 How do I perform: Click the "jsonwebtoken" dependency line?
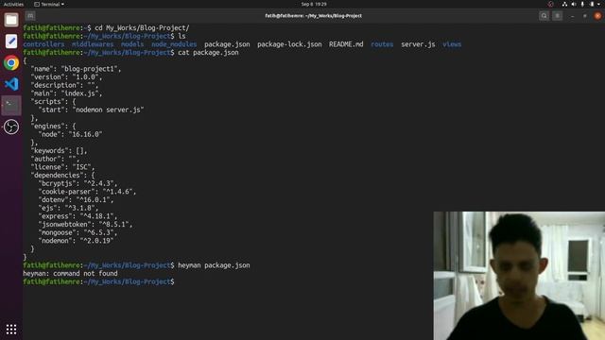tap(85, 225)
